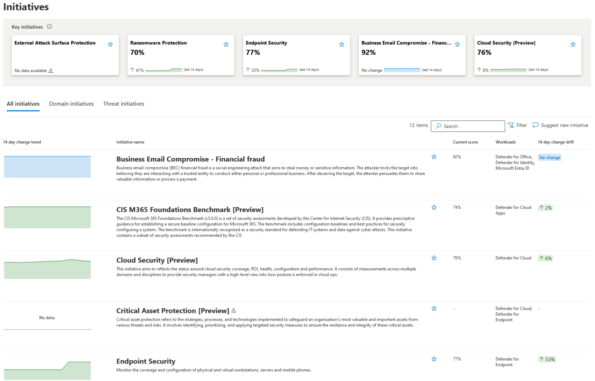595x381 pixels.
Task: Click the 12 items count label
Action: (x=419, y=125)
